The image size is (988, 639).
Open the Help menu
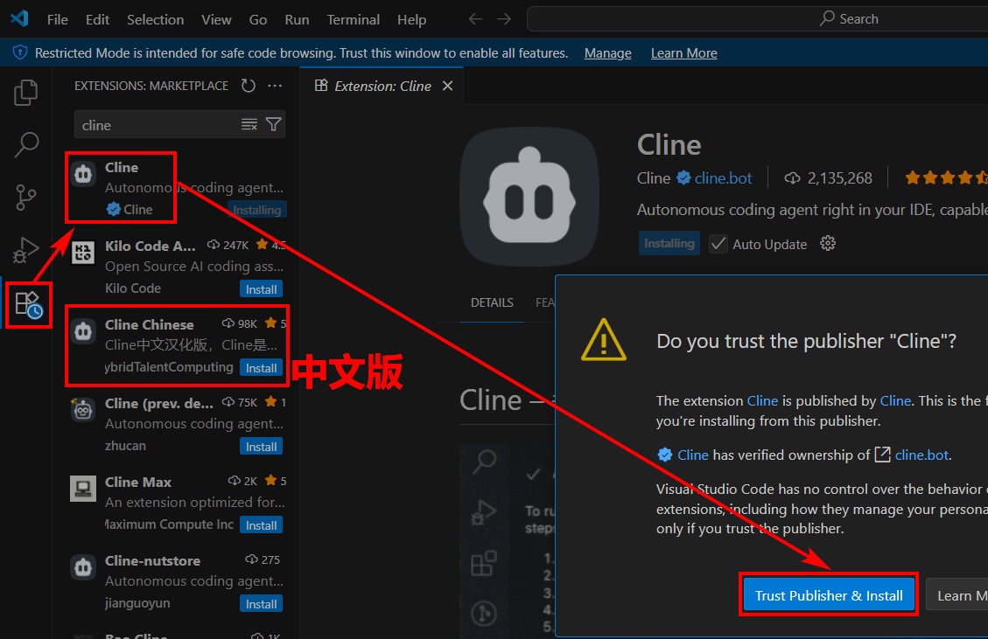[x=411, y=19]
